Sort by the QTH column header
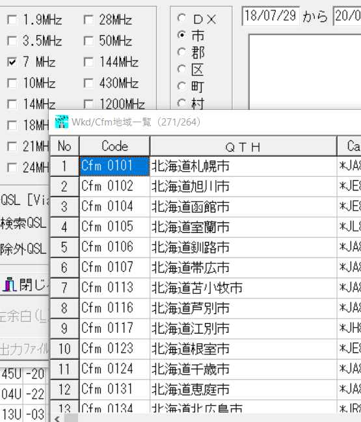 point(243,146)
